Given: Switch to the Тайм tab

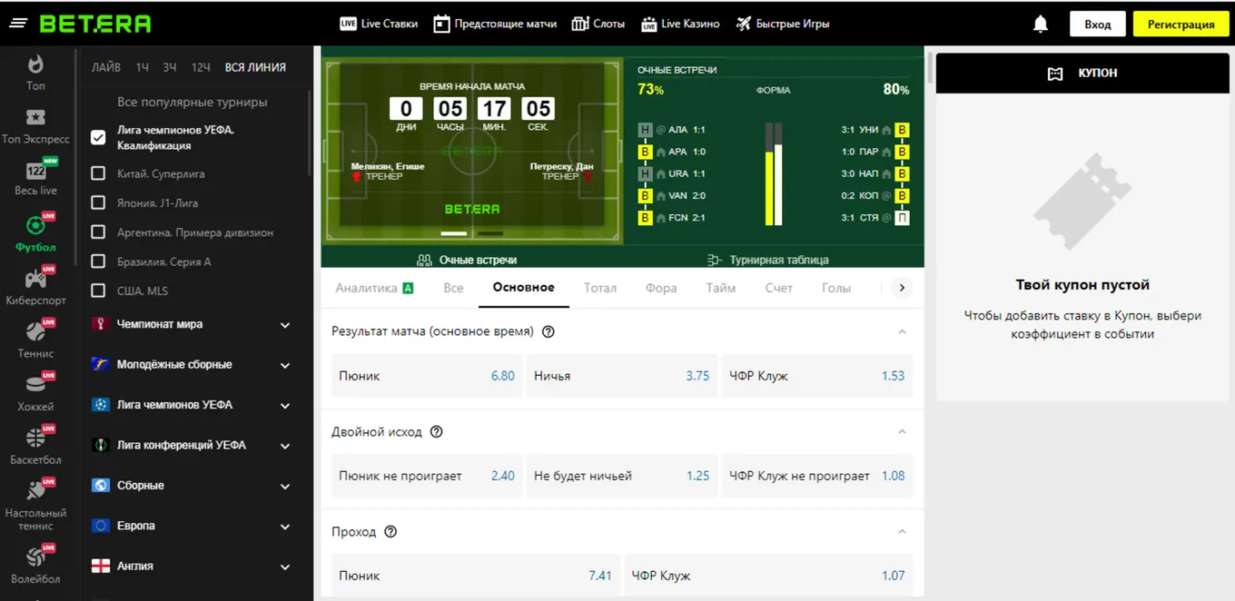Looking at the screenshot, I should click(x=721, y=288).
